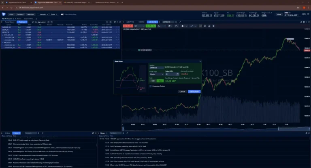Image resolution: width=311 pixels, height=168 pixels.
Task: Add a new workspace tab
Action: coord(36,19)
